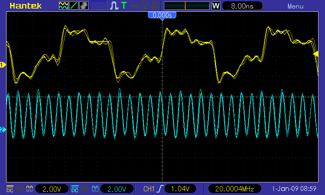
Task: Click the CH2 DC coupling icon
Action: (x=75, y=189)
